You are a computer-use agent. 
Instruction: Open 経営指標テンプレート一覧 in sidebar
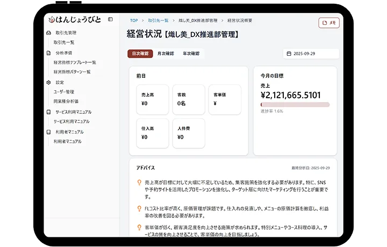point(75,62)
